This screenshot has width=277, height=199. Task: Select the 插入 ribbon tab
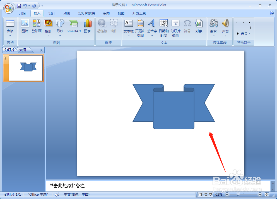coord(37,13)
